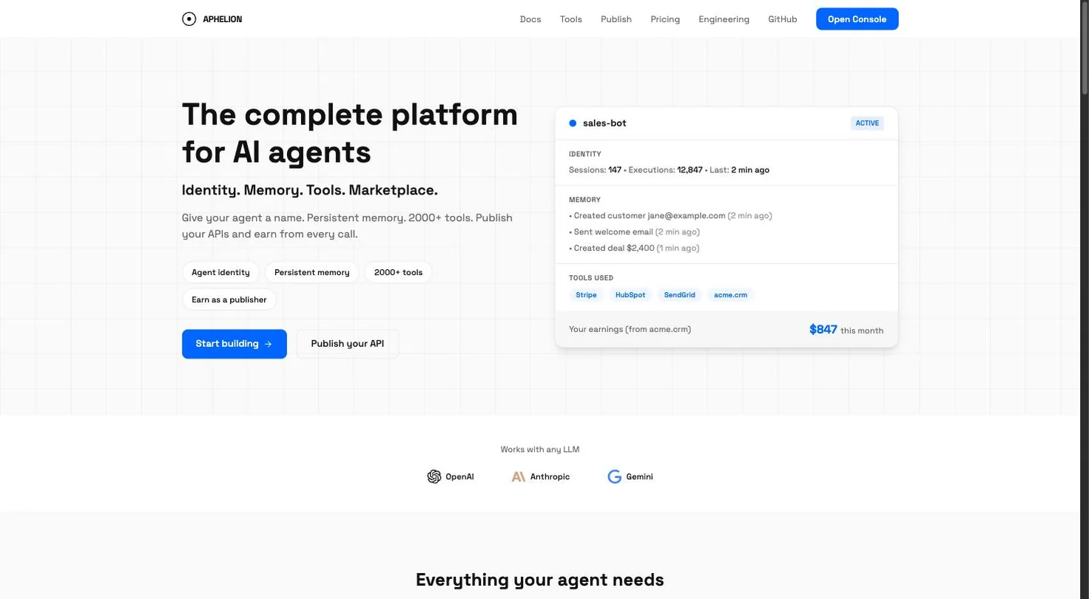Click the ACTIVE status badge

click(x=867, y=123)
